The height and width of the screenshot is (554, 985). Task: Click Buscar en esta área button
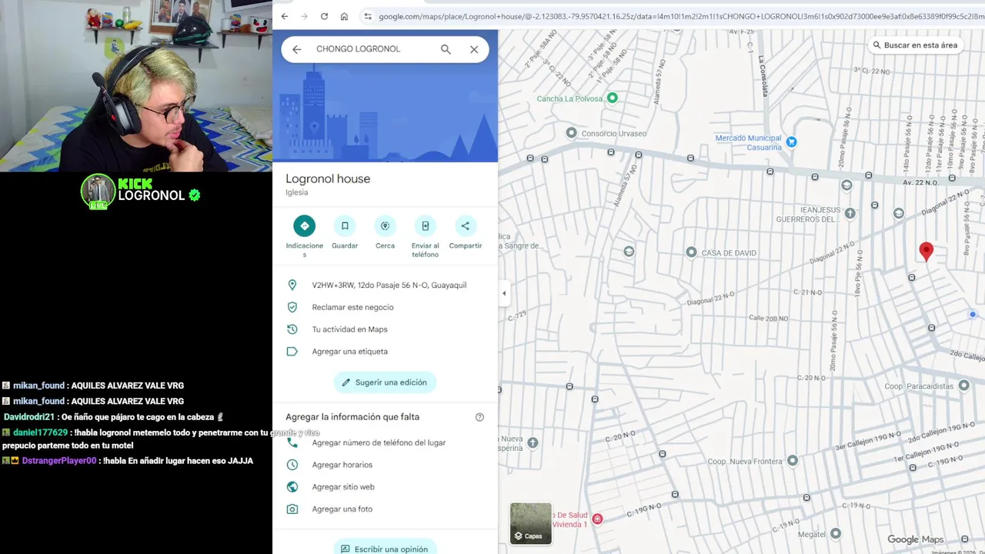click(915, 45)
